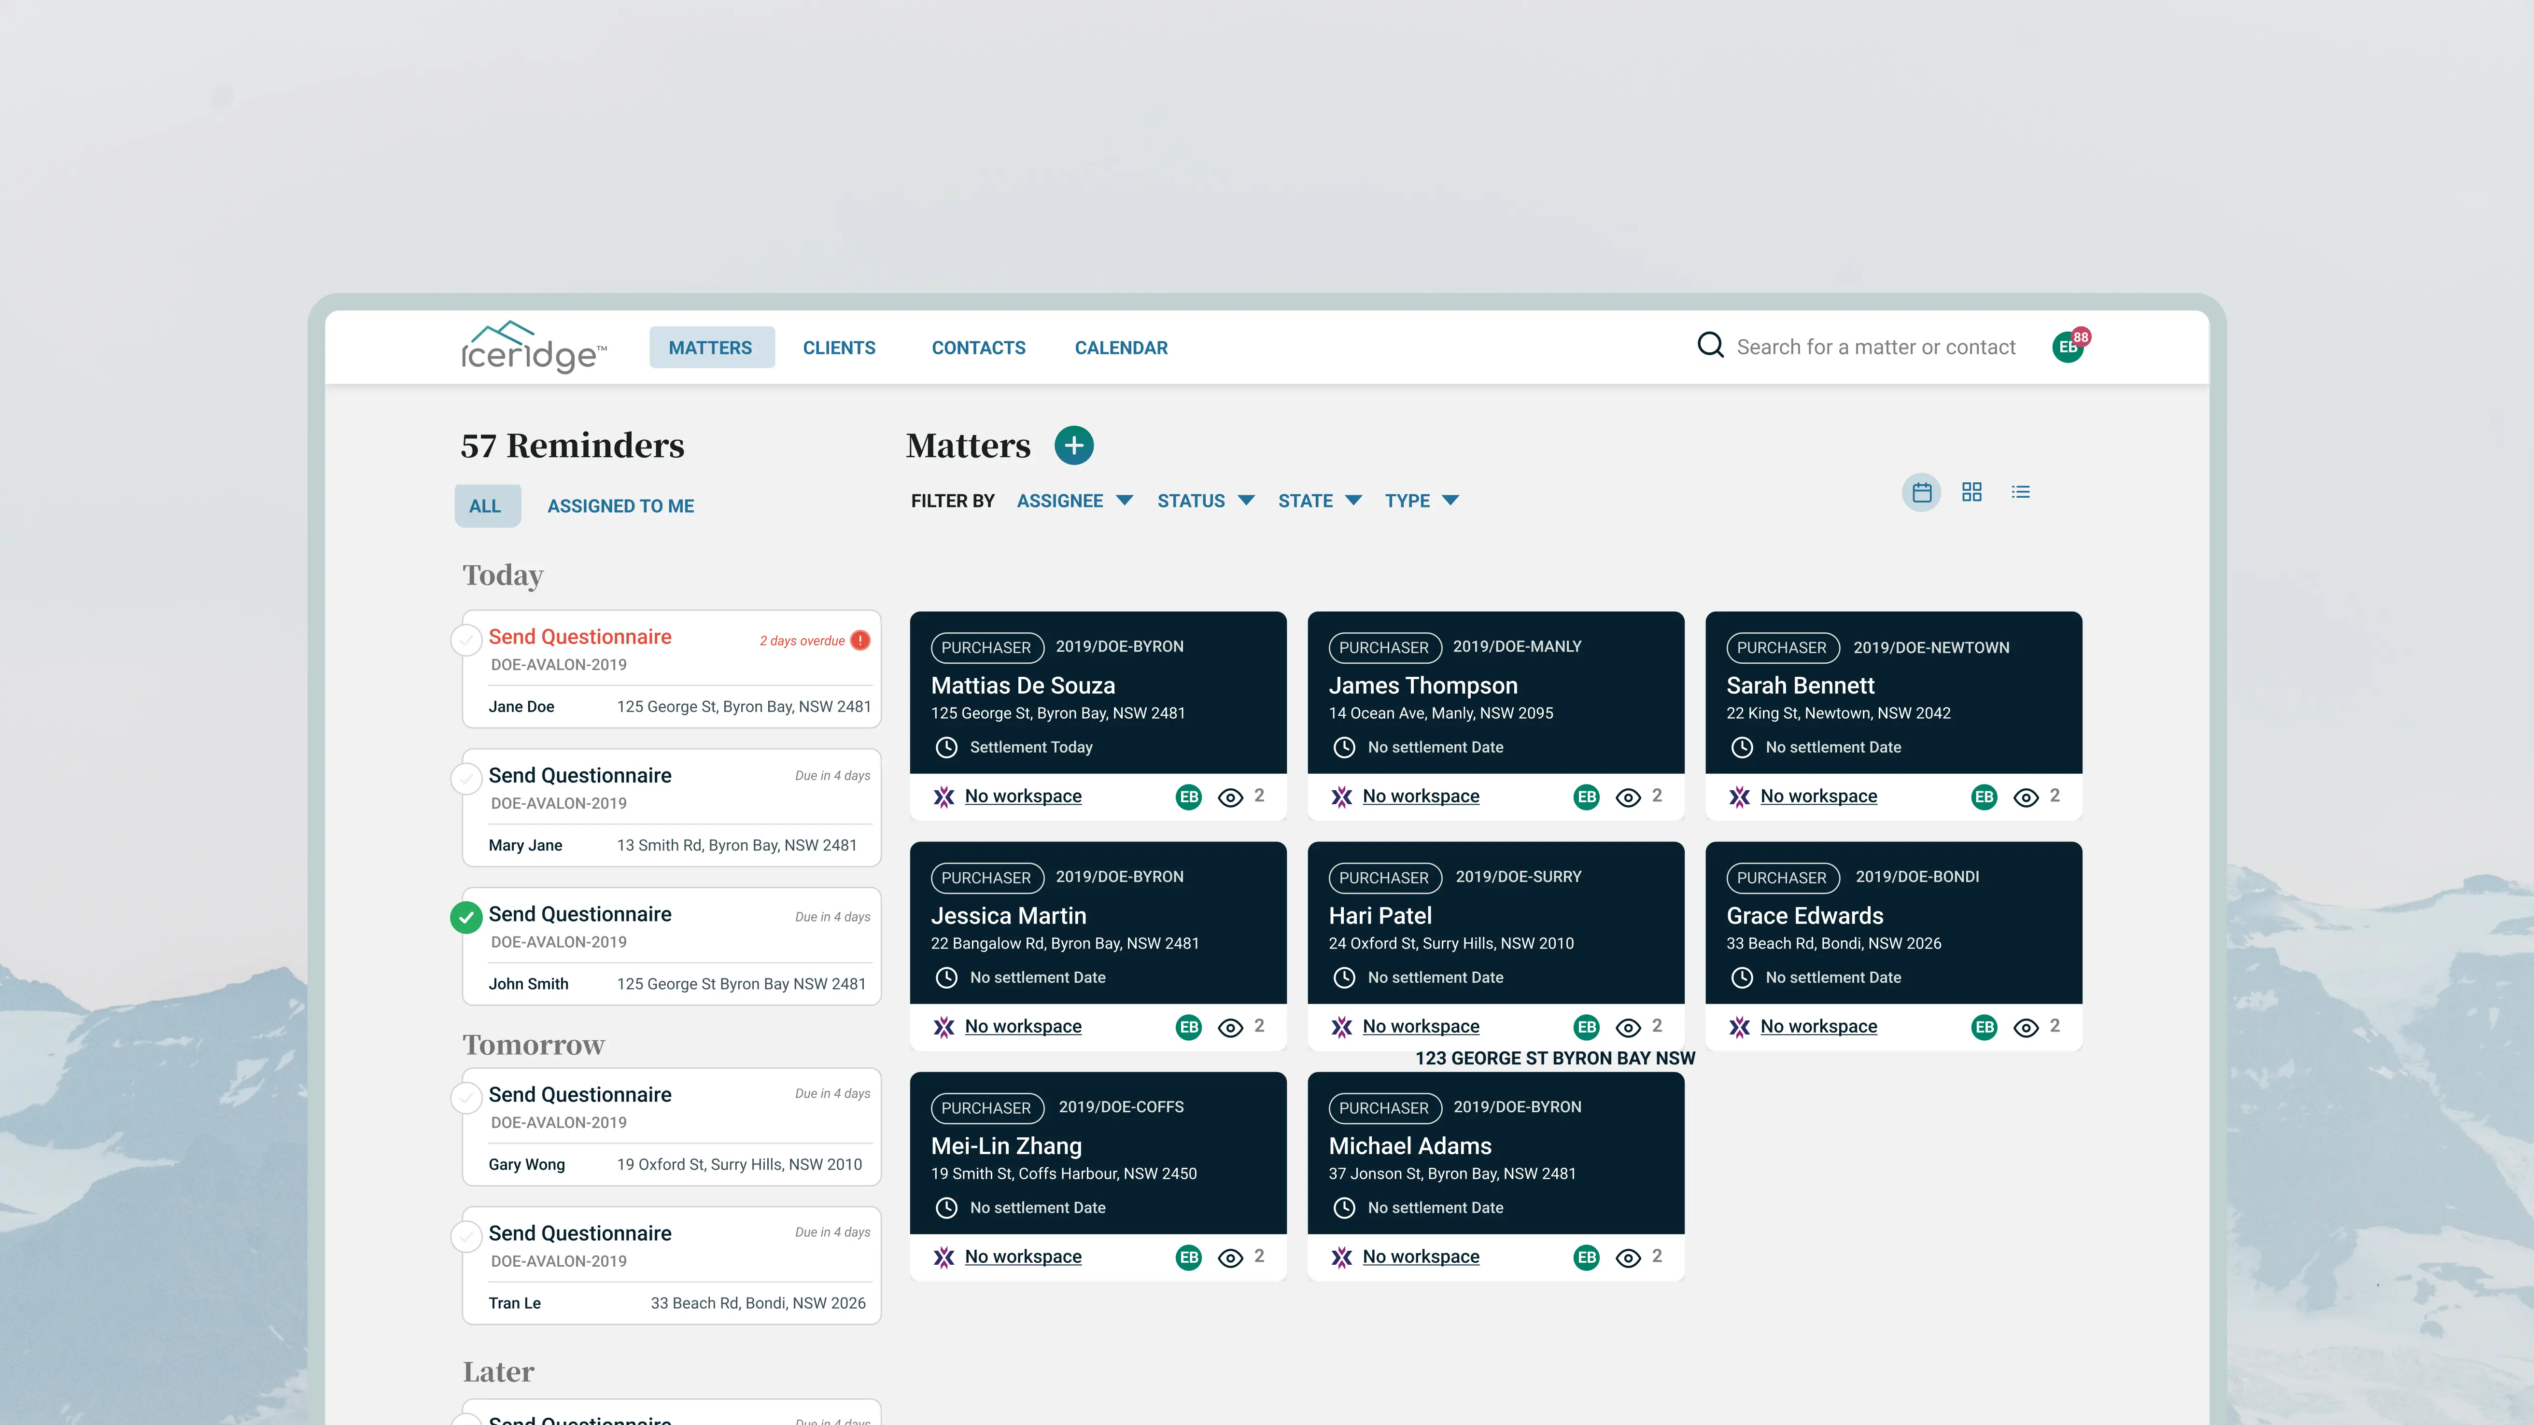Go to the Matters tab
Screen dimensions: 2534x1425
point(711,347)
